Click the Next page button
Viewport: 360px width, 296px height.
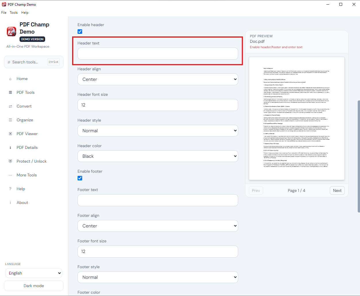[x=337, y=190]
